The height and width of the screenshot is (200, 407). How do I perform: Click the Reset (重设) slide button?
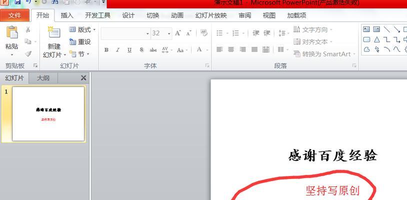[80, 42]
